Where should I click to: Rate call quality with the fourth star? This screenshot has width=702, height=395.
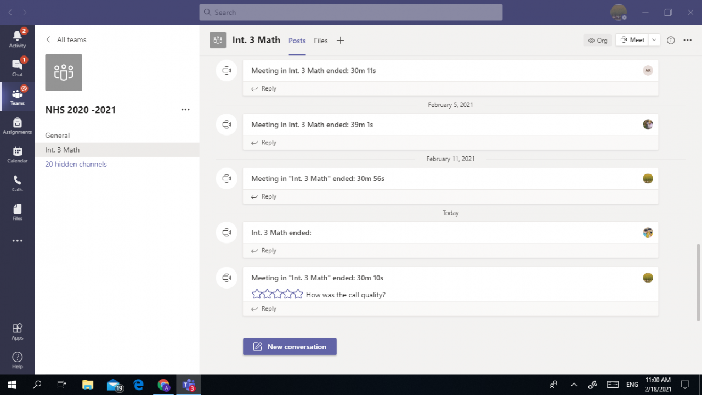point(287,294)
